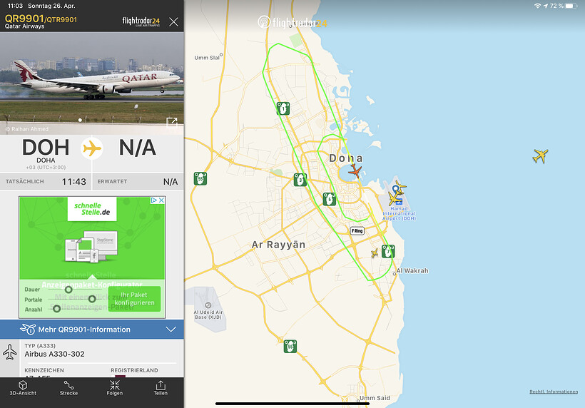Image resolution: width=585 pixels, height=408 pixels.
Task: Tap the Ar Rayyān city label
Action: 278,245
